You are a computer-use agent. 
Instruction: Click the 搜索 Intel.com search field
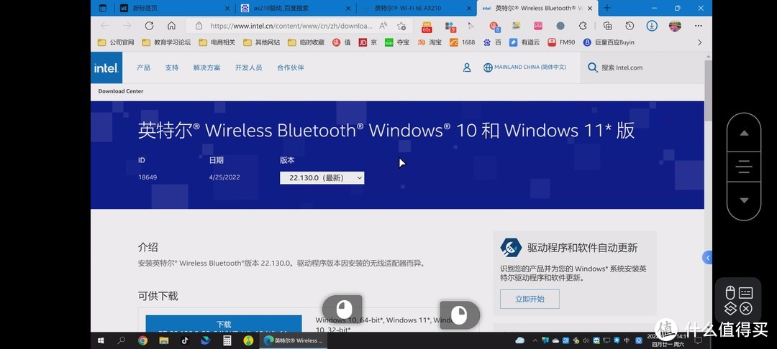pos(642,68)
